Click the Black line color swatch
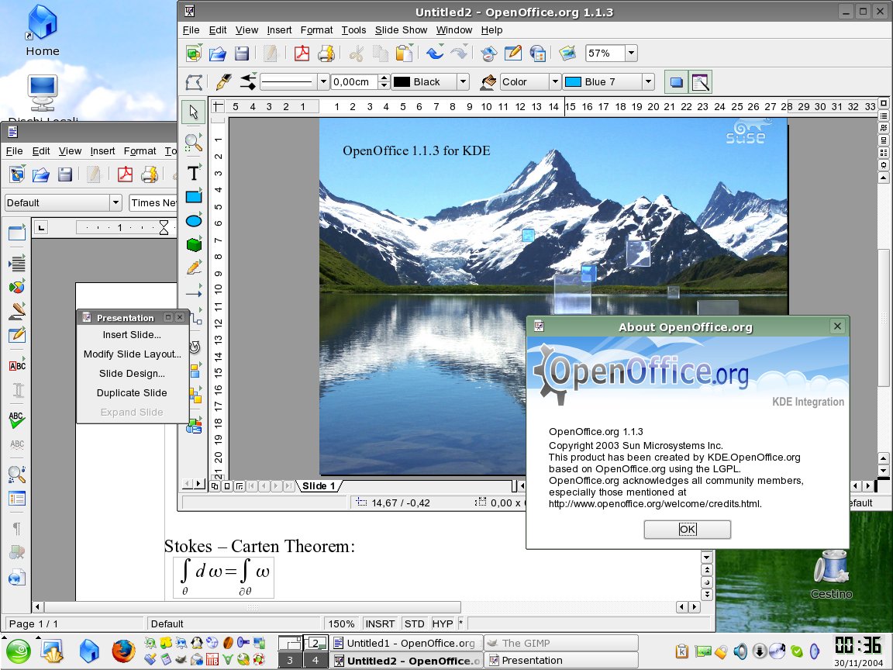The image size is (893, 670). pyautogui.click(x=402, y=81)
